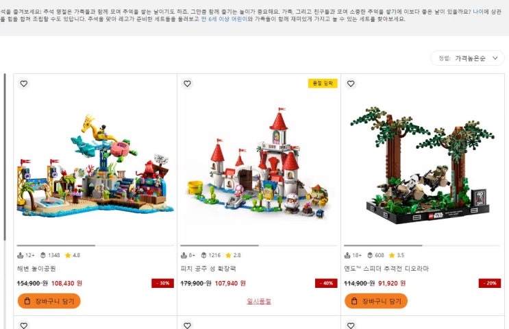Toggle wishlist heart on 피치 공주 성 확장팩 card

coord(187,84)
